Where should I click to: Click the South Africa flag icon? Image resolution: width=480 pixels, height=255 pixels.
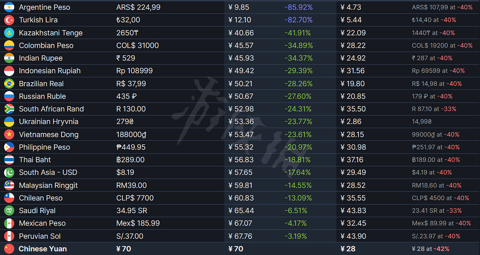(x=9, y=109)
